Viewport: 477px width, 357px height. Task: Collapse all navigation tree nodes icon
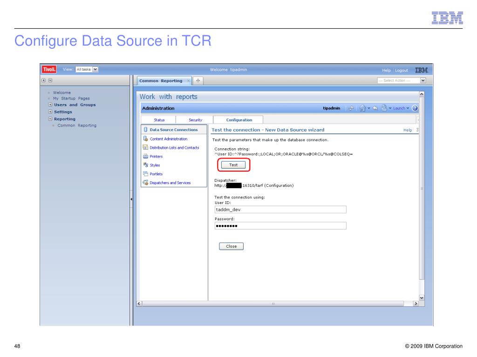tap(50, 80)
